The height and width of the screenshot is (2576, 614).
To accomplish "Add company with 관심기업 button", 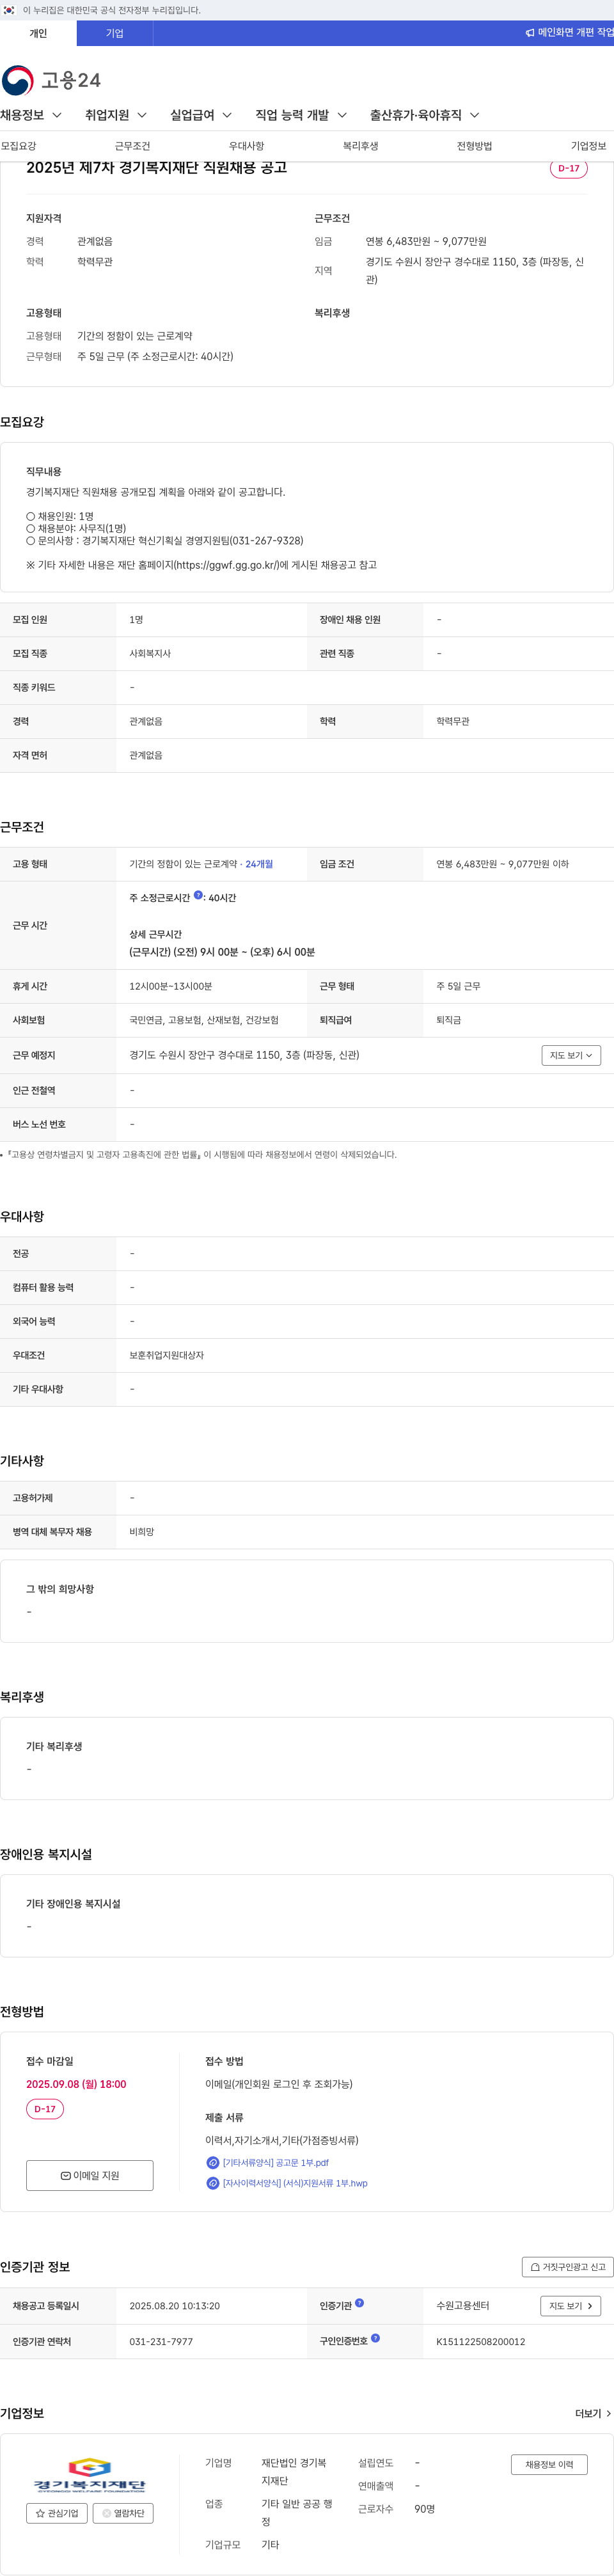I will [57, 2513].
